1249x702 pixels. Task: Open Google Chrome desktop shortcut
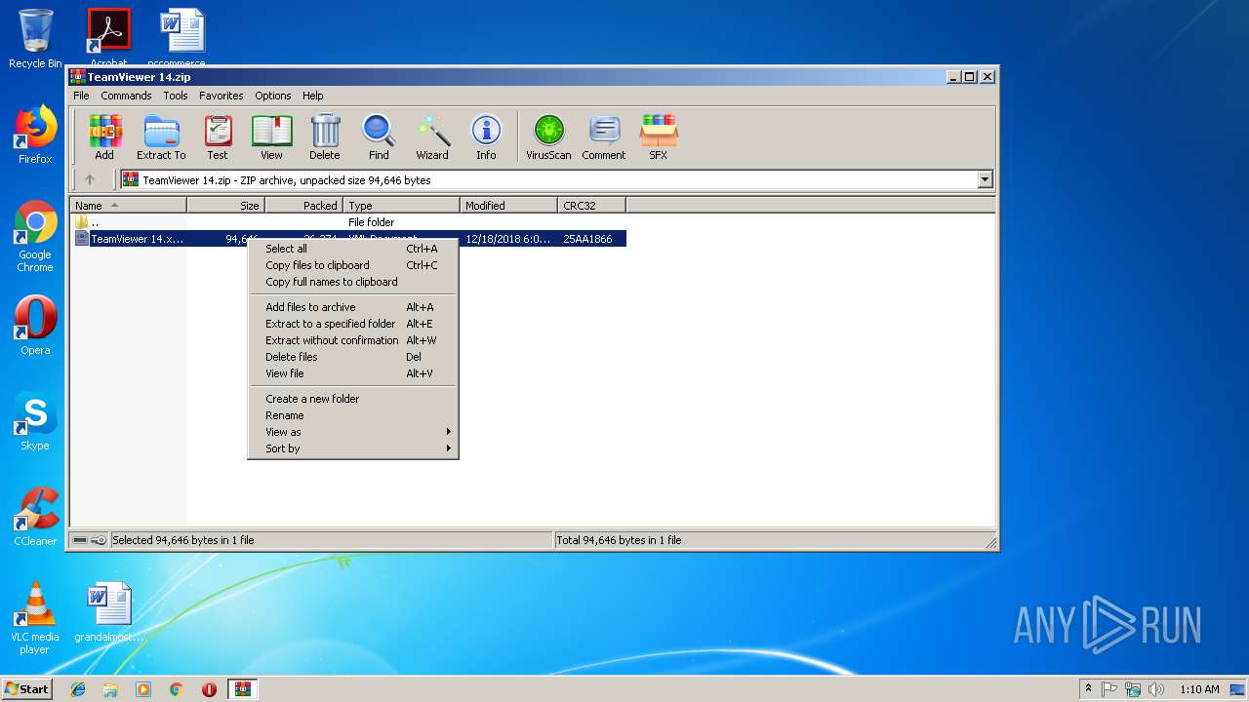pyautogui.click(x=35, y=237)
